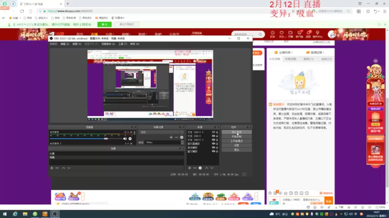Adjust the 台式音响 volume slider handle

pyautogui.click(x=106, y=139)
